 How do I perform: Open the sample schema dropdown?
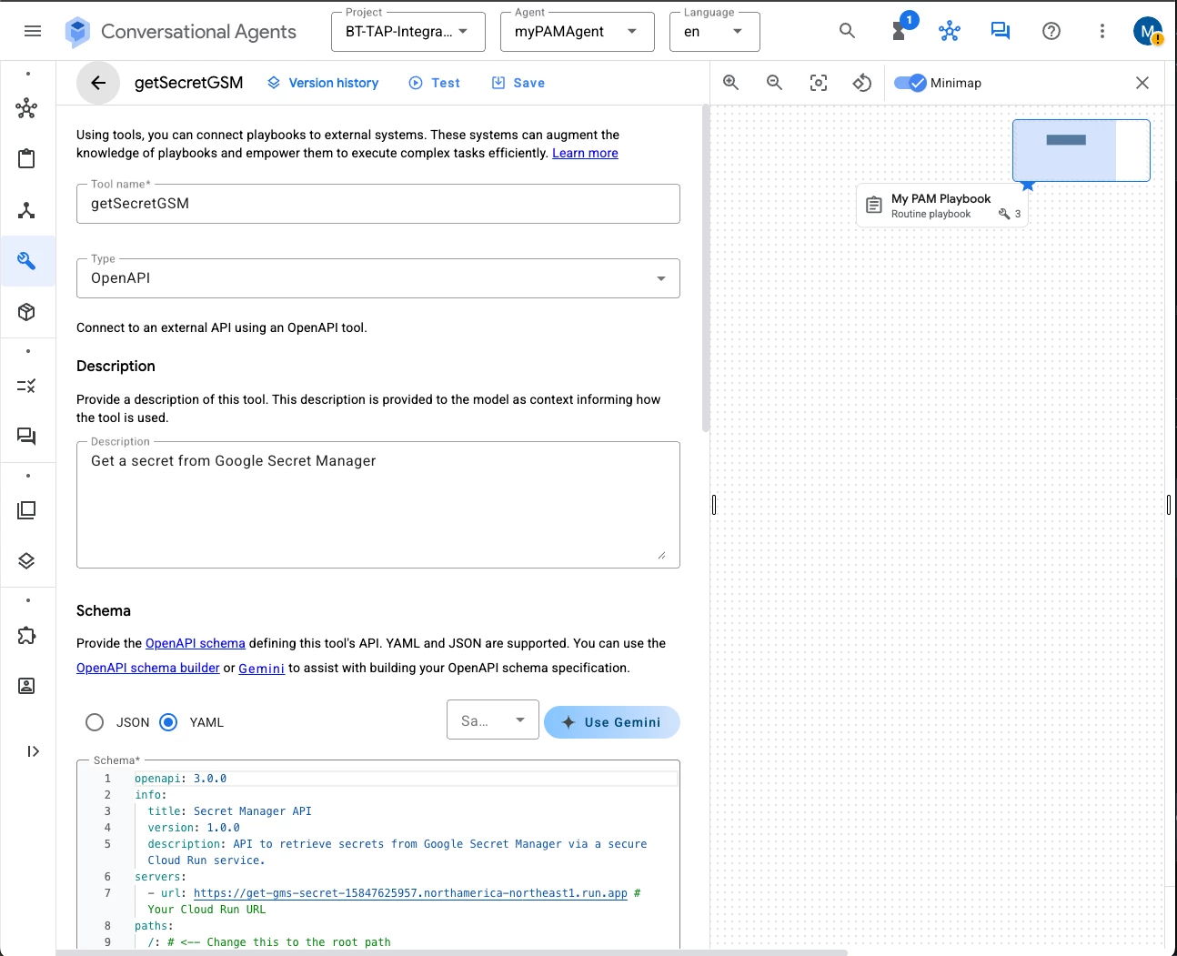493,720
